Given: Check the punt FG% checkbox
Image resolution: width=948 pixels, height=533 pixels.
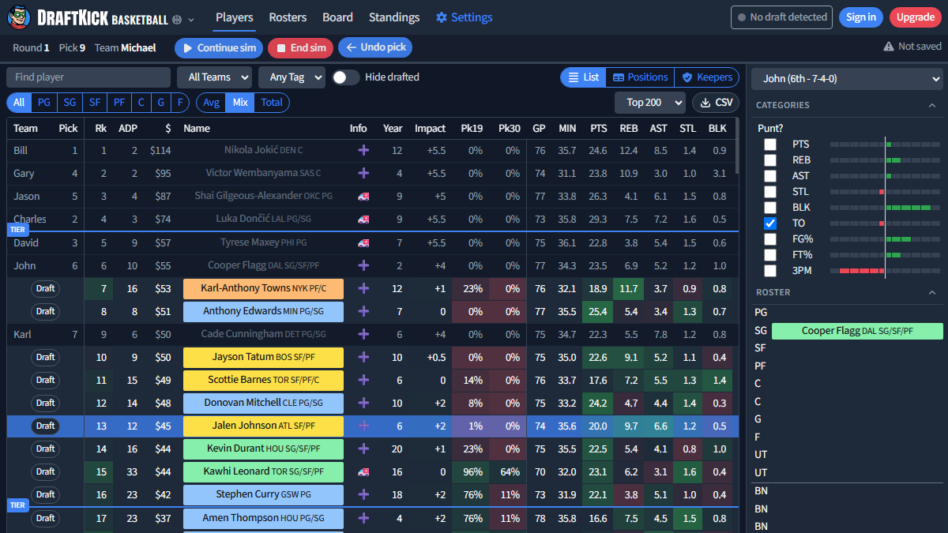Looking at the screenshot, I should tap(770, 239).
